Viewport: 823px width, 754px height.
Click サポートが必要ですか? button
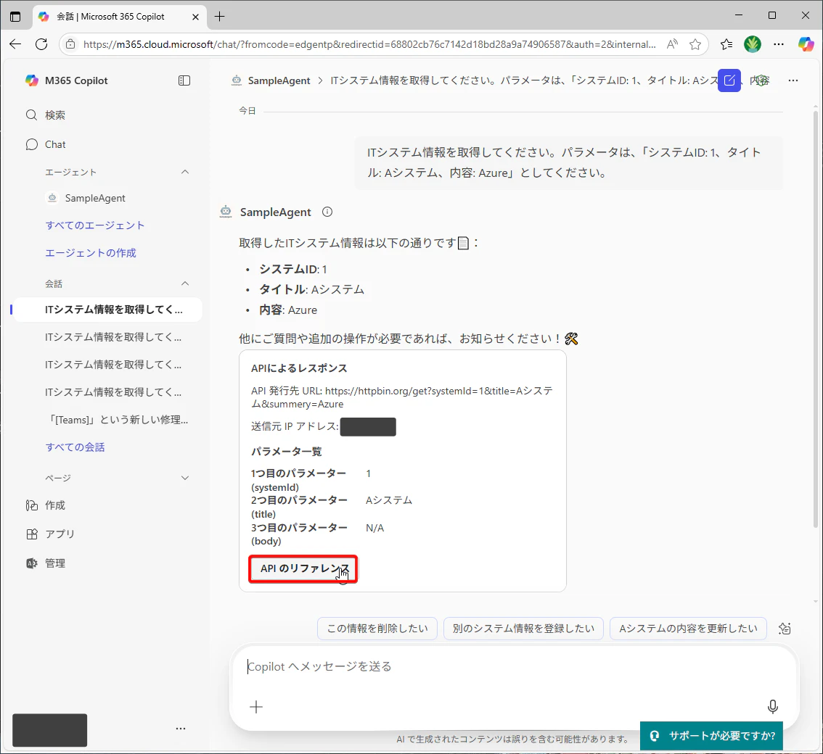click(711, 736)
